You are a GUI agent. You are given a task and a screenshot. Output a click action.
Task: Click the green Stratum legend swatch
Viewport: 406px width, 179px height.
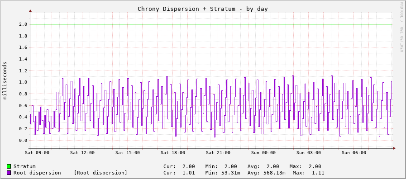(9, 166)
